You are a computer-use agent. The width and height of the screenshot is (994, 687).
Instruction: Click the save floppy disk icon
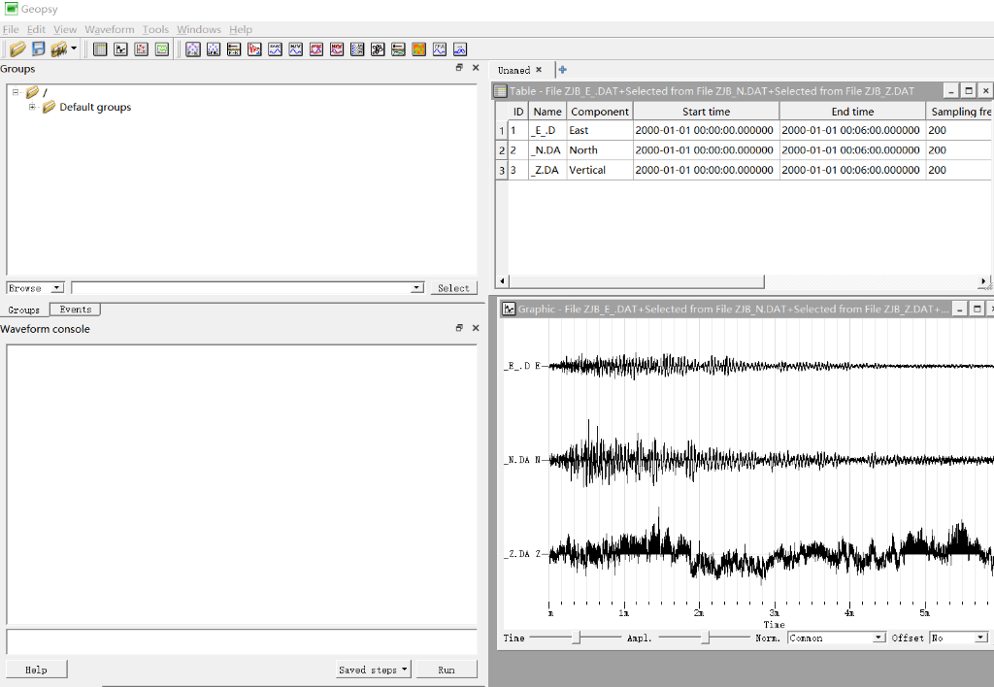click(39, 49)
